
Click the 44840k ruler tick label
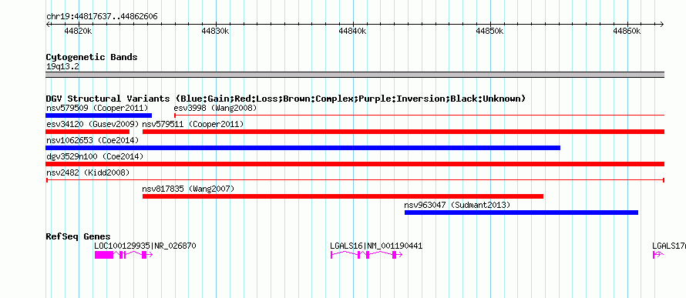tap(352, 31)
